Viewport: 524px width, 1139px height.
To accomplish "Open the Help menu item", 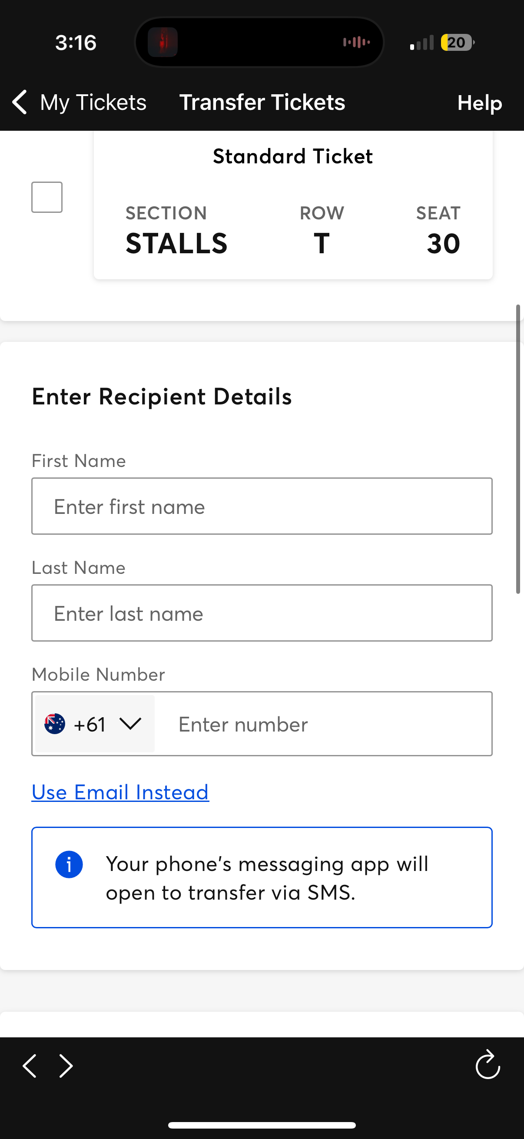I will point(479,103).
